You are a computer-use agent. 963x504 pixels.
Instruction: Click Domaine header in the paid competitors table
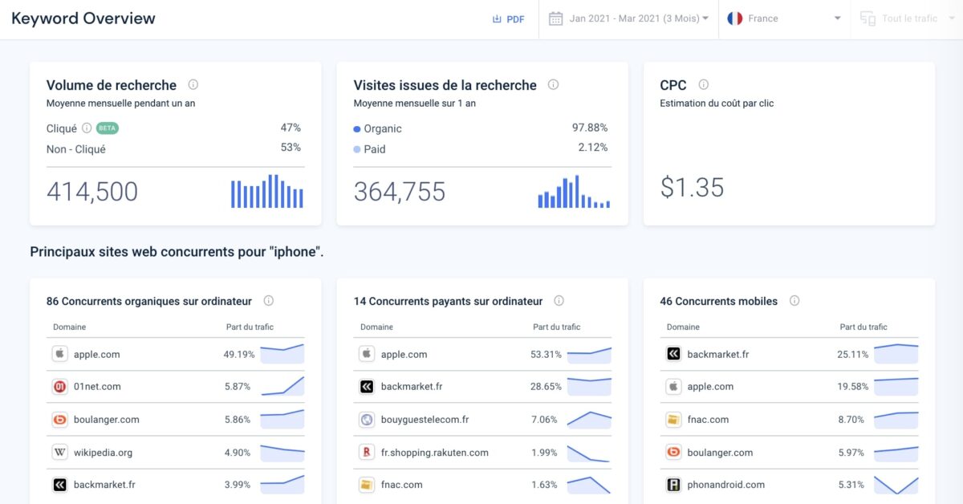[376, 327]
